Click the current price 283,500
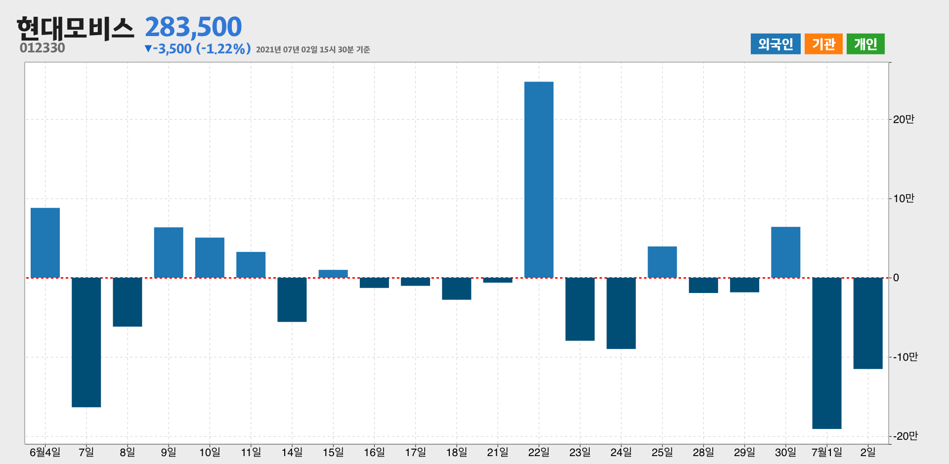 pyautogui.click(x=193, y=27)
